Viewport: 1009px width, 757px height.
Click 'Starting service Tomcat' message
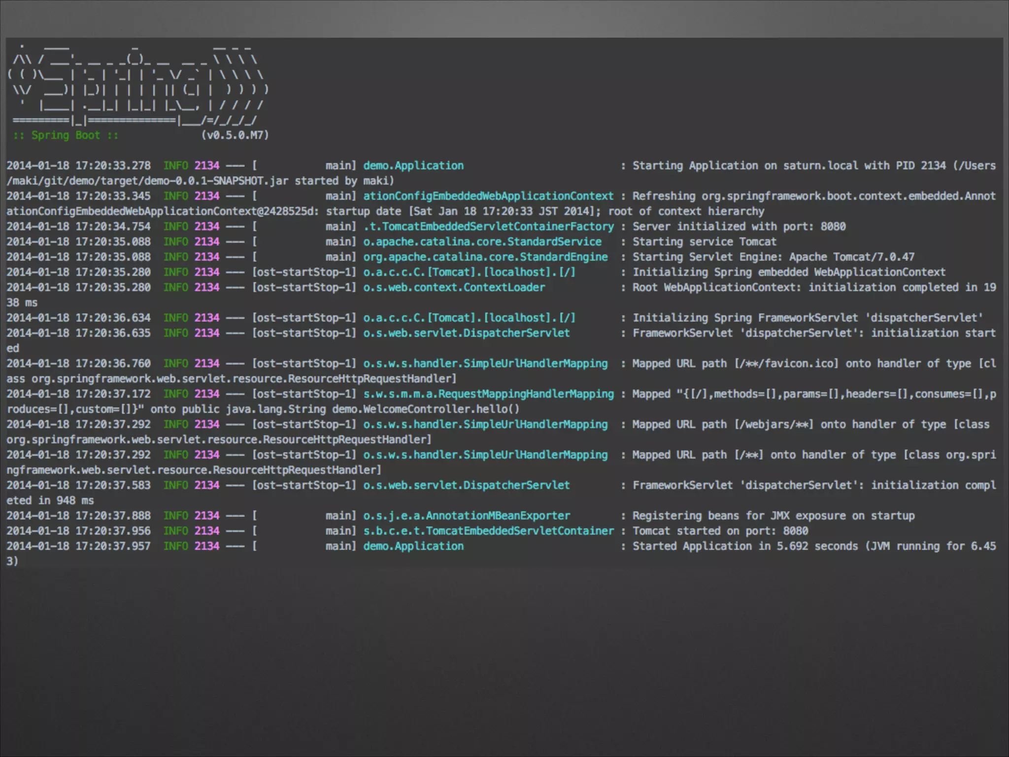click(x=705, y=242)
